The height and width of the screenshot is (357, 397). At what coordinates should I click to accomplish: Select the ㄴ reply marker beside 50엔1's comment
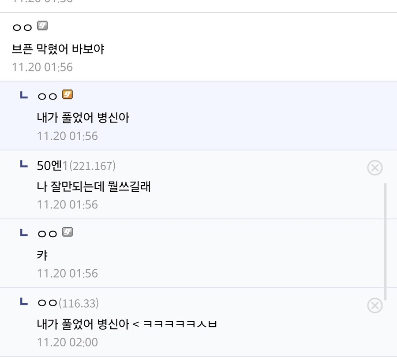(x=22, y=166)
